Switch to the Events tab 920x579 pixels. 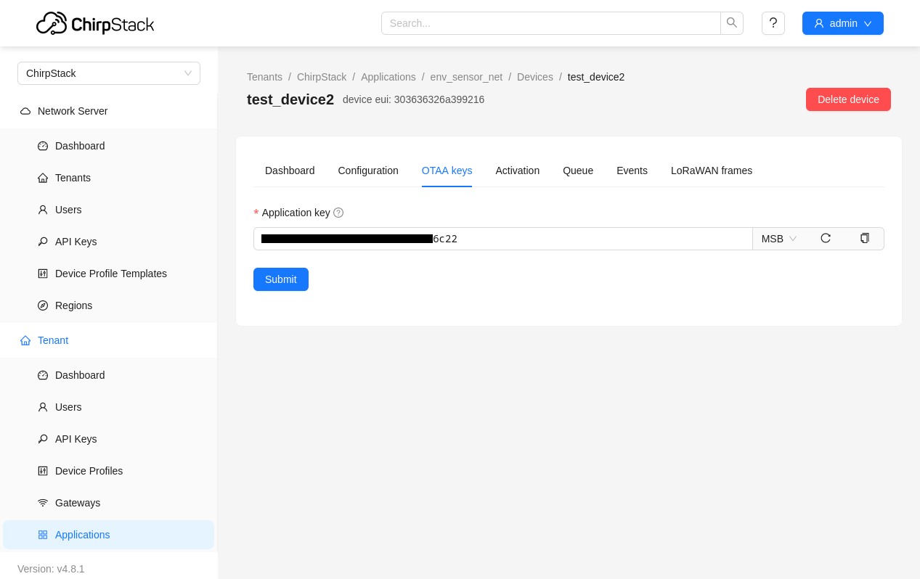pos(632,171)
